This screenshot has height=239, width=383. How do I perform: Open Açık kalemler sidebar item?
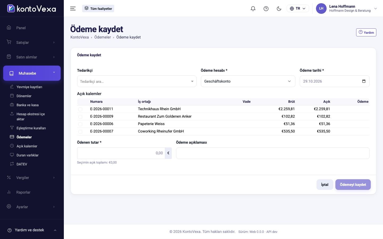point(27,146)
